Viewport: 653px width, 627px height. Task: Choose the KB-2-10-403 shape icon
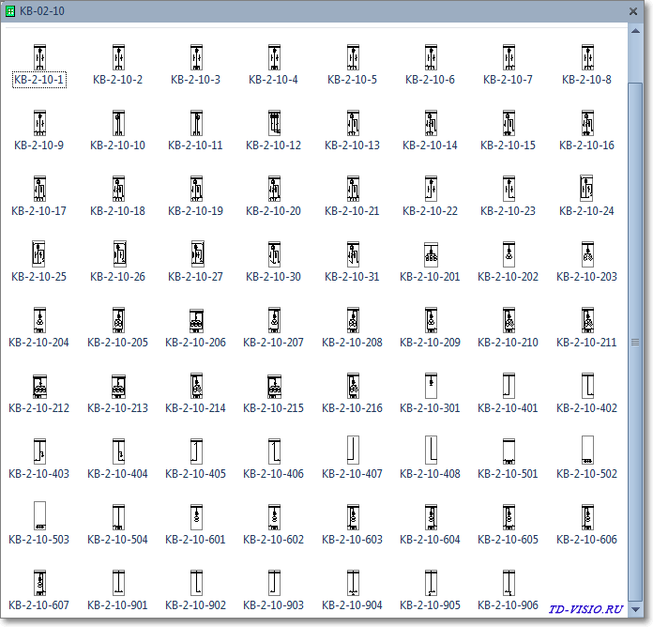click(x=39, y=451)
